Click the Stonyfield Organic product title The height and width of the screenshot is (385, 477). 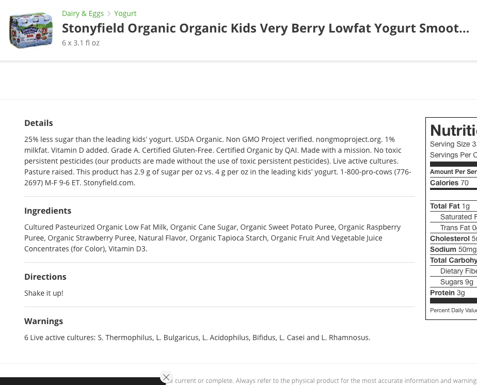pos(265,28)
